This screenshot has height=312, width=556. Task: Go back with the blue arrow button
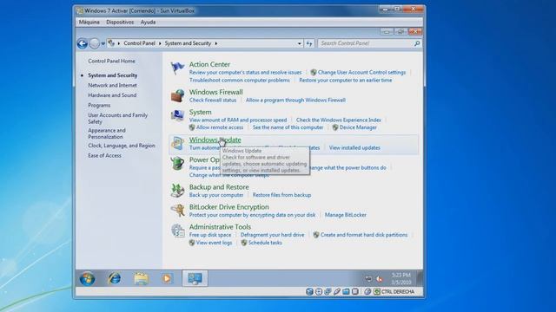(83, 43)
